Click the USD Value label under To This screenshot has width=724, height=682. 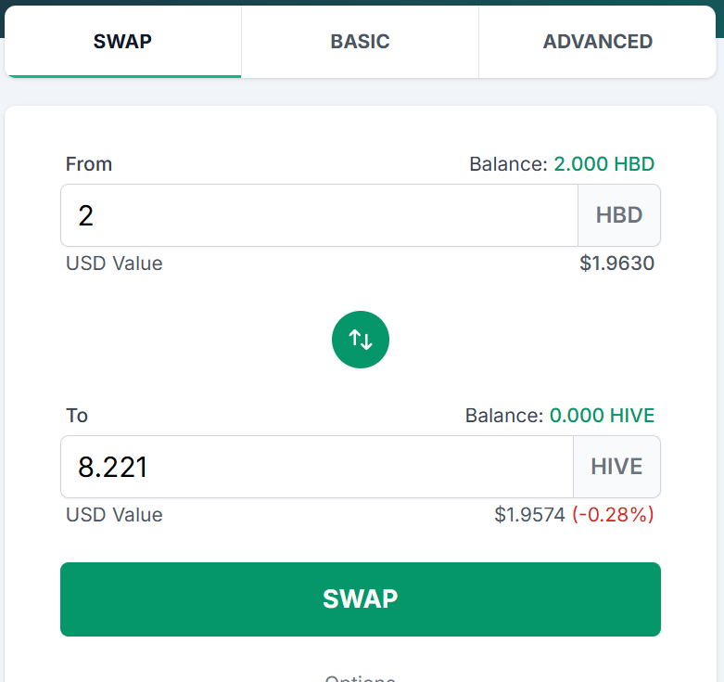(114, 515)
